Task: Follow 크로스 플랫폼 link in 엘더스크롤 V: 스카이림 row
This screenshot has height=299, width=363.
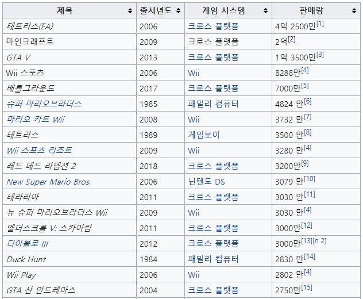Action: click(213, 228)
